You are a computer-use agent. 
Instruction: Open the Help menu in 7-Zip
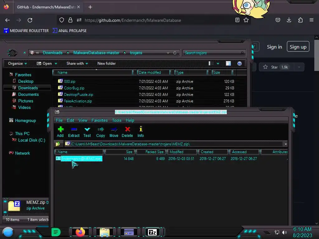click(x=130, y=120)
